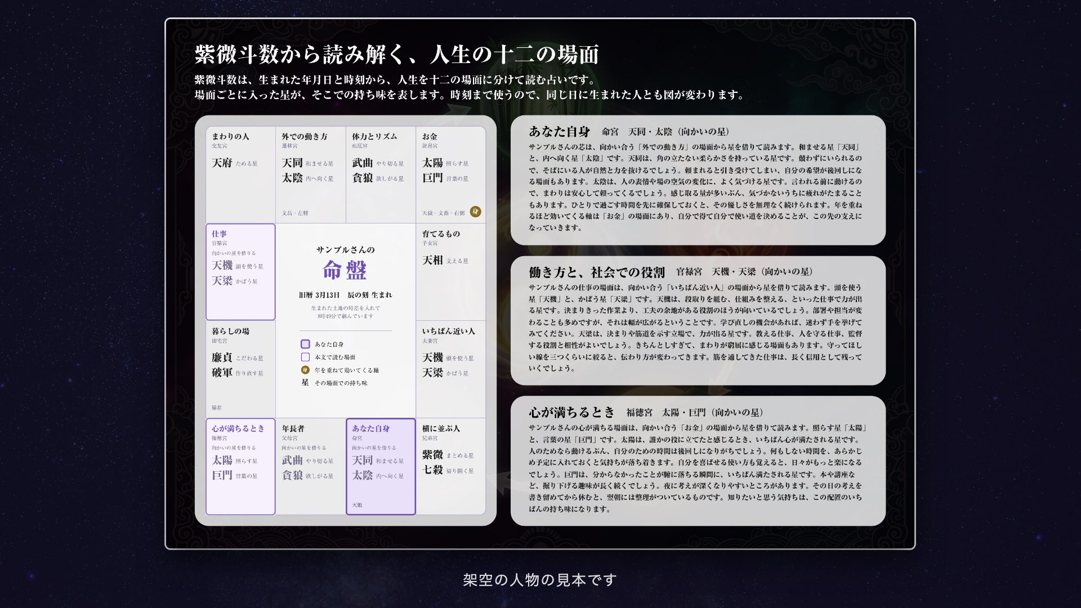Select the 育てるもの palace title
1081x608 pixels.
[x=441, y=234]
